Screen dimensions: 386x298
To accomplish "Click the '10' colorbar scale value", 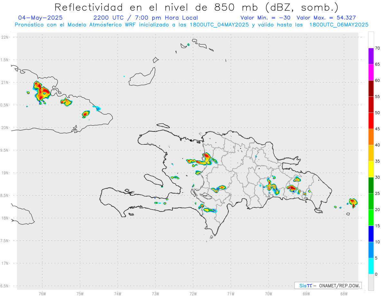I will click(377, 242).
